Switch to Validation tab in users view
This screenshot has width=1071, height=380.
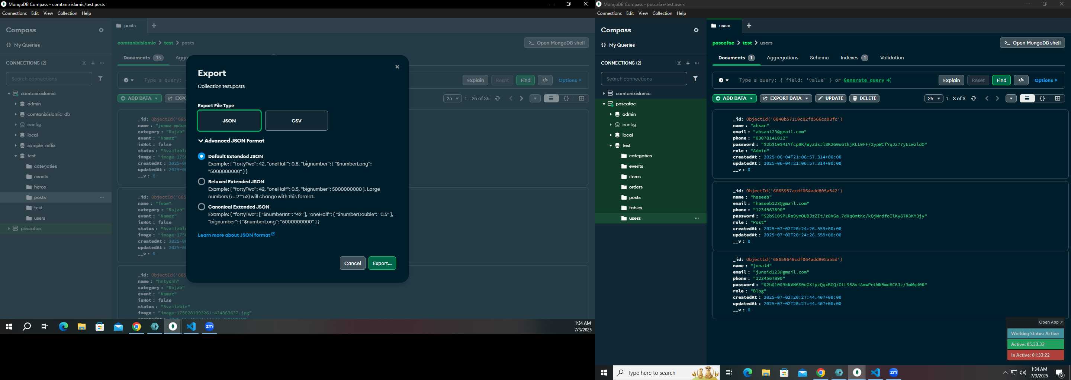tap(892, 58)
